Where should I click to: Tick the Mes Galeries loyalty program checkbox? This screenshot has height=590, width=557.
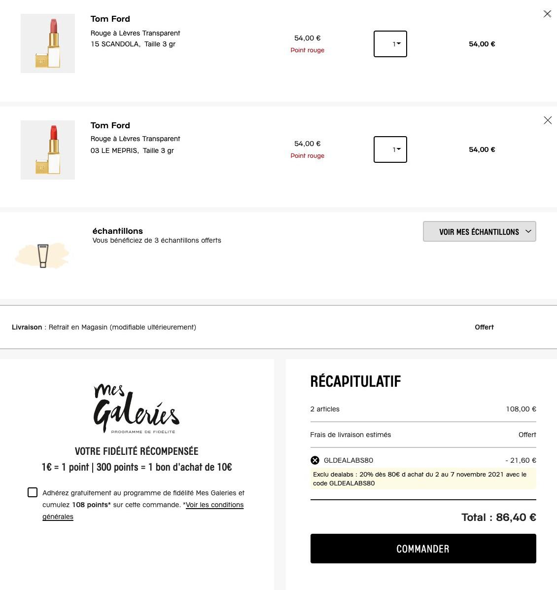pyautogui.click(x=33, y=492)
